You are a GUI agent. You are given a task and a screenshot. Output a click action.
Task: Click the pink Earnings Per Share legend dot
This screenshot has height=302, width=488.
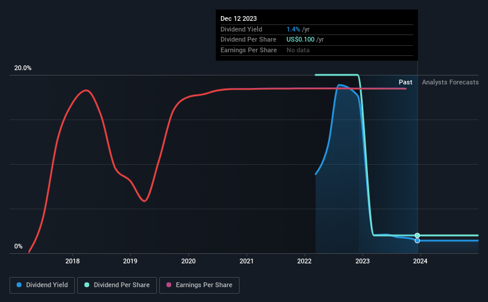(x=169, y=285)
